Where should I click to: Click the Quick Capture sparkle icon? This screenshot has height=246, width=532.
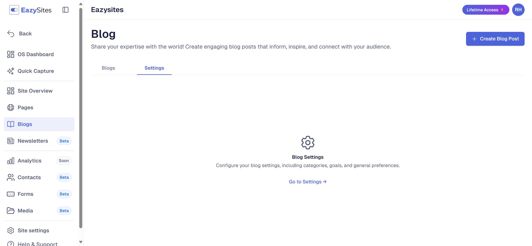coord(11,71)
